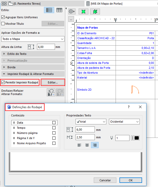Image resolution: width=158 pixels, height=187 pixels.
Task: Click the 6,00 mm footer height field
Action: (85, 130)
